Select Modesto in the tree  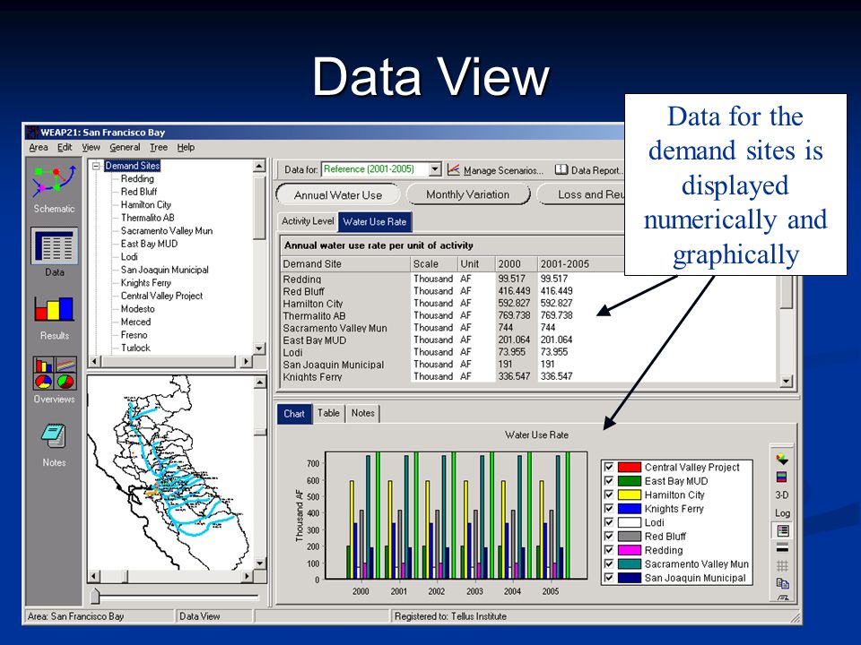click(138, 309)
